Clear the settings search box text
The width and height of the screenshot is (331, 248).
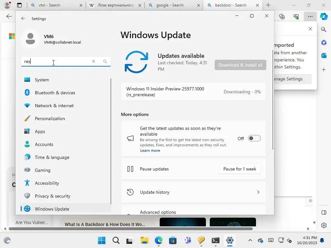click(93, 61)
